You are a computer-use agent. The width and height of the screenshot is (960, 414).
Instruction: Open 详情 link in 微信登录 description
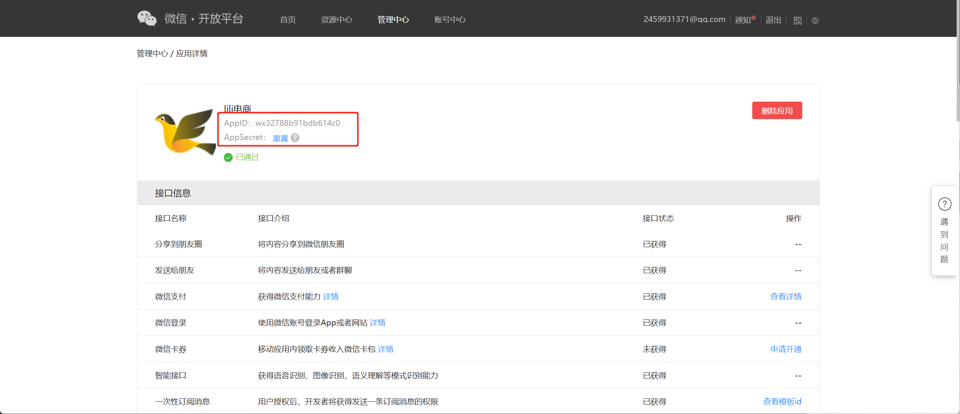click(378, 322)
